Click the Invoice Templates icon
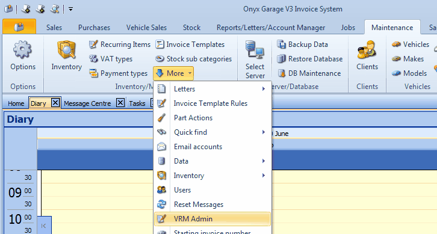 click(160, 45)
